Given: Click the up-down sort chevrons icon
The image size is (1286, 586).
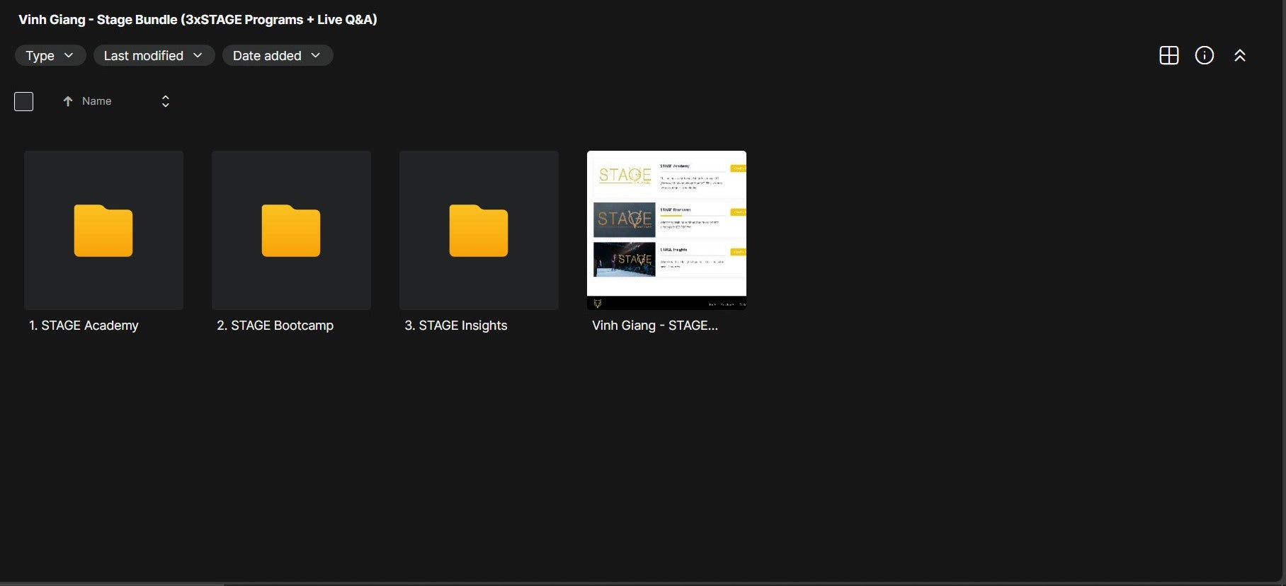Looking at the screenshot, I should tap(165, 101).
